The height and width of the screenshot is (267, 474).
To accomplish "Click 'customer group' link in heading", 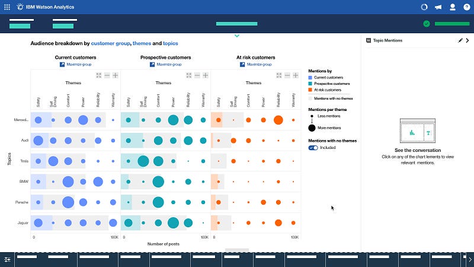I will click(x=111, y=43).
